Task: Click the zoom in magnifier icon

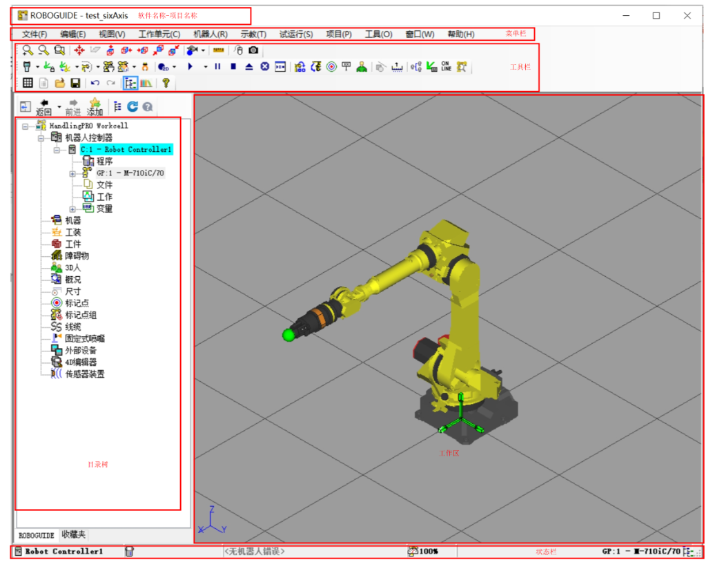Action: point(28,50)
